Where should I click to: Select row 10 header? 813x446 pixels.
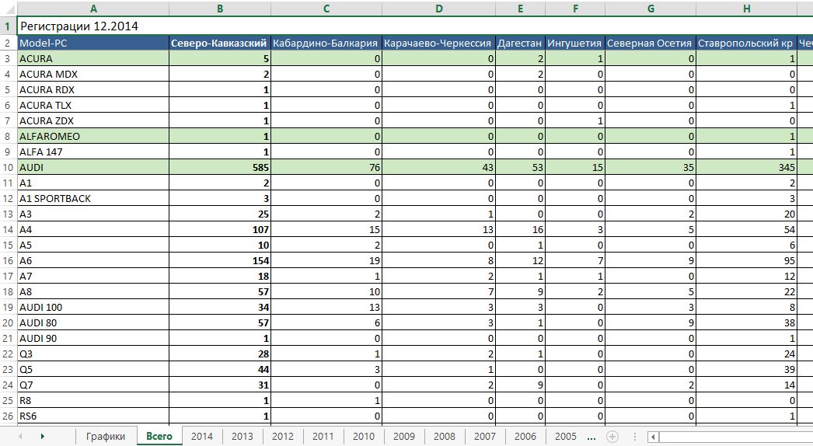9,168
